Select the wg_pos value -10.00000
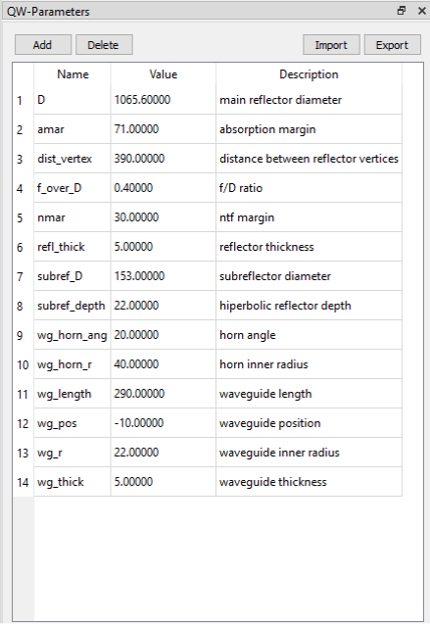Viewport: 430px width, 624px height. tap(164, 423)
